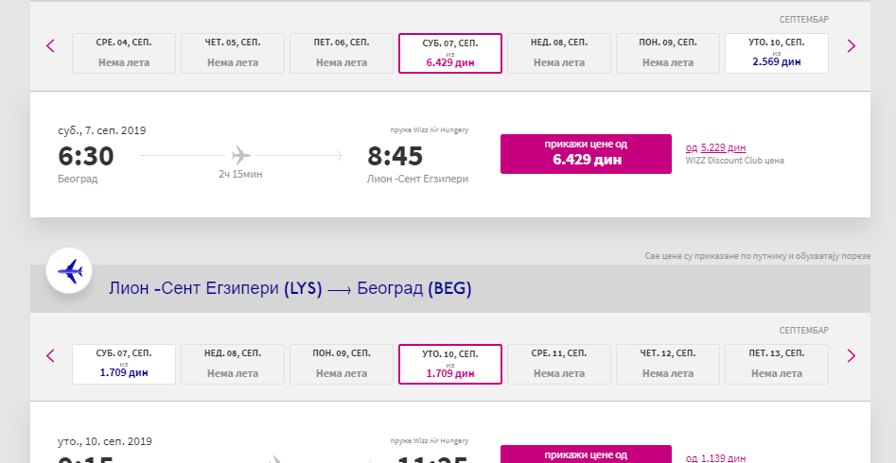Select outbound date Tuesday 10 Sep for 2.569 дин

(x=777, y=54)
